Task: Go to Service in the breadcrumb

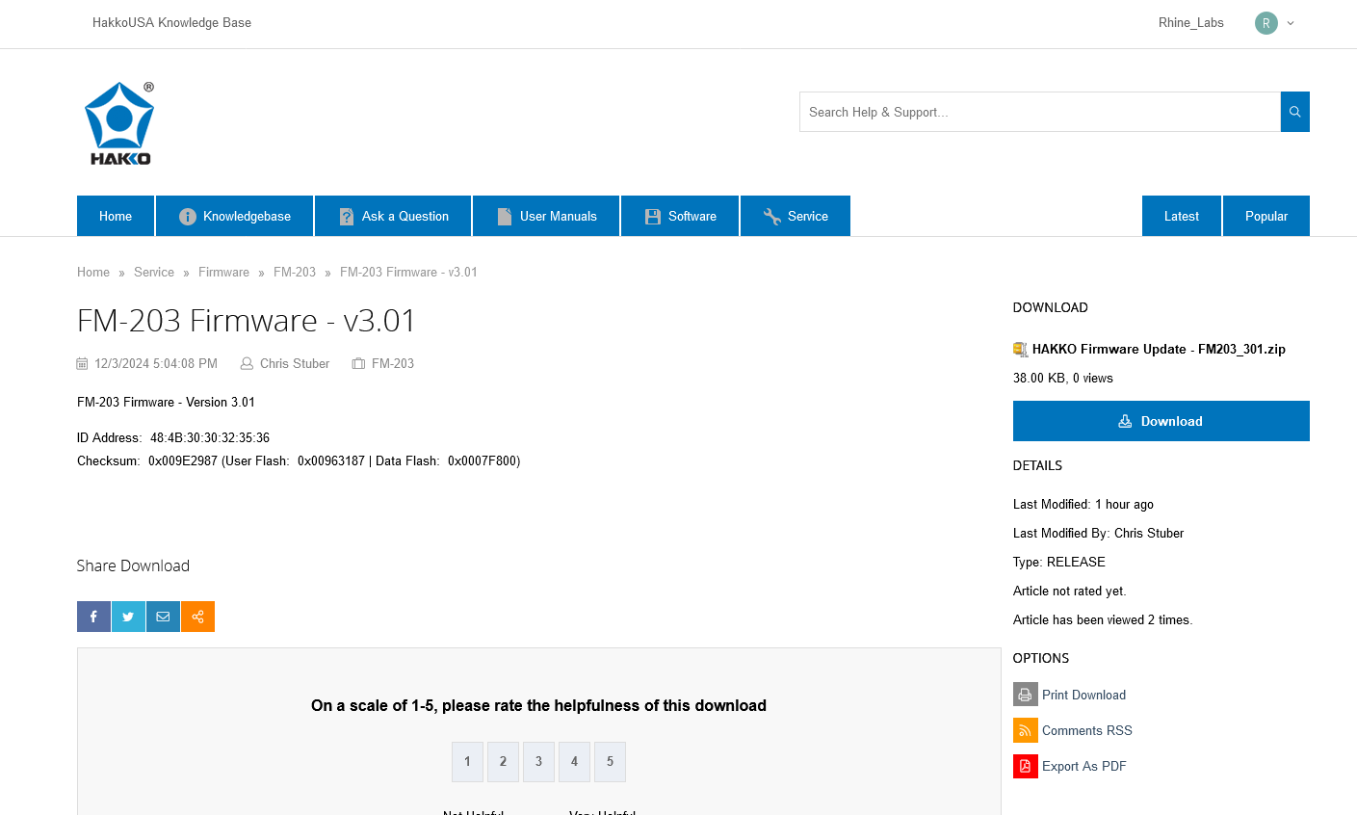Action: (154, 273)
